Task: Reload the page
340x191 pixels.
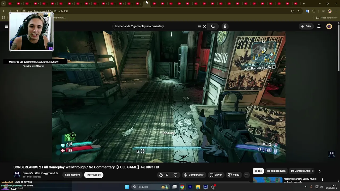Action: [17, 11]
